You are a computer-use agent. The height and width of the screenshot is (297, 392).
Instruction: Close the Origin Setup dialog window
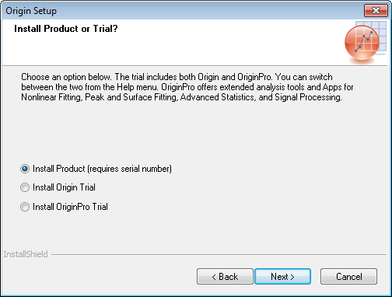[376, 11]
